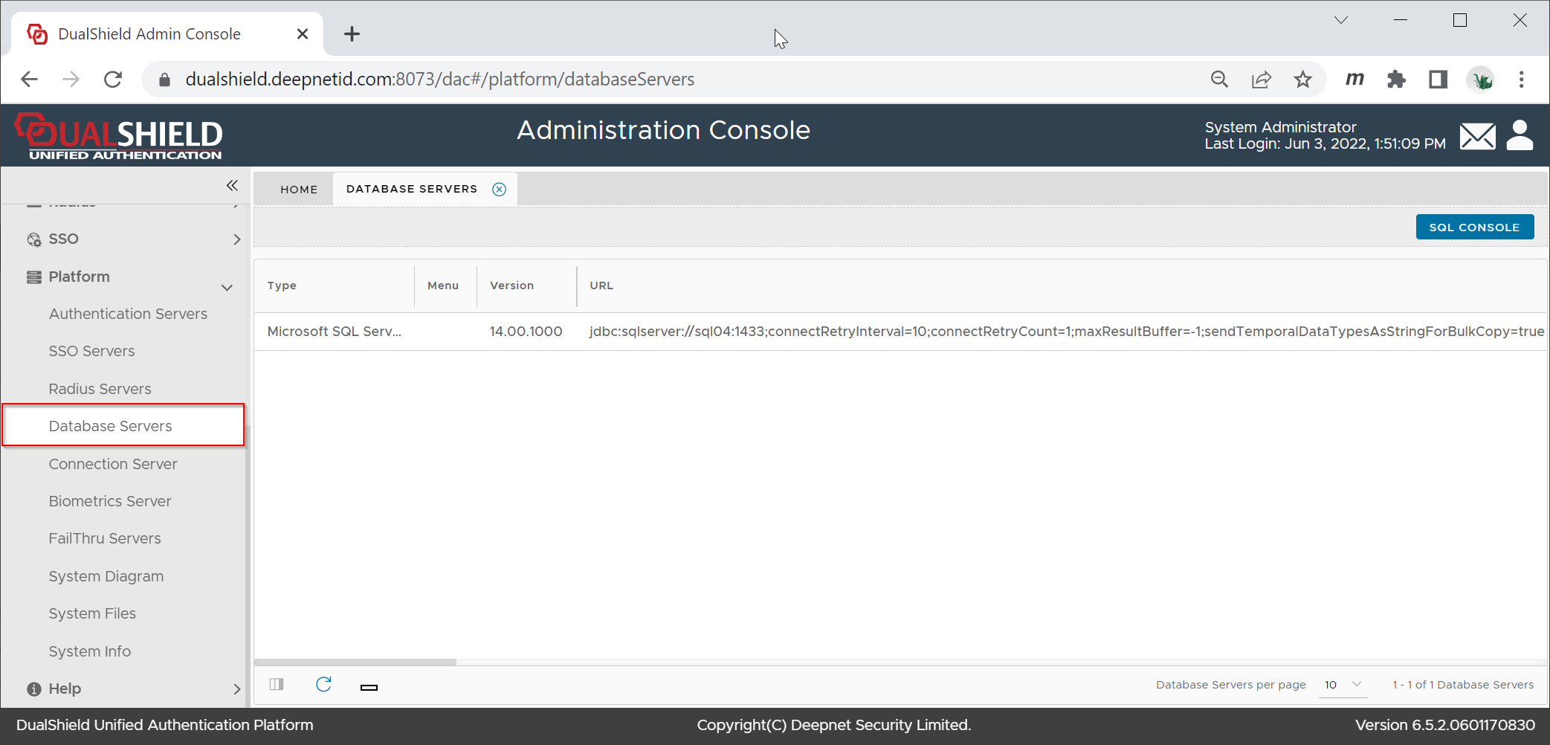
Task: Bookmark this page with star icon
Action: (1302, 80)
